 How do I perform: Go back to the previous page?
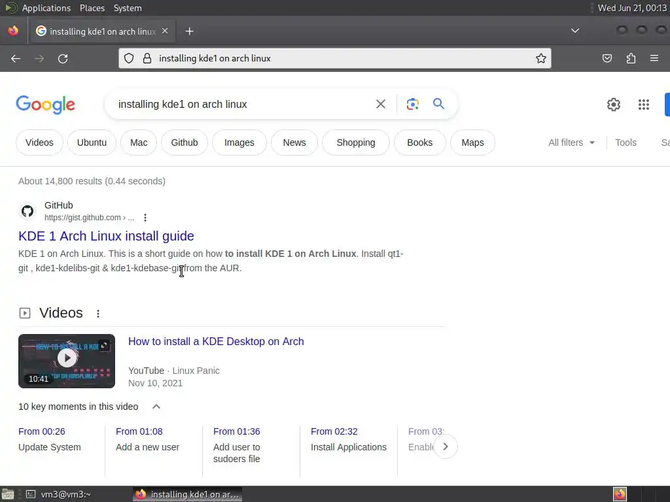pos(16,58)
